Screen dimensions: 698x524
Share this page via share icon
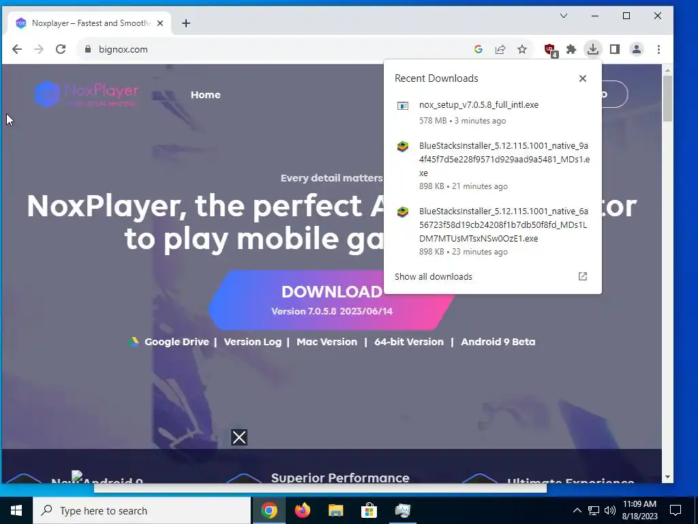tap(500, 49)
